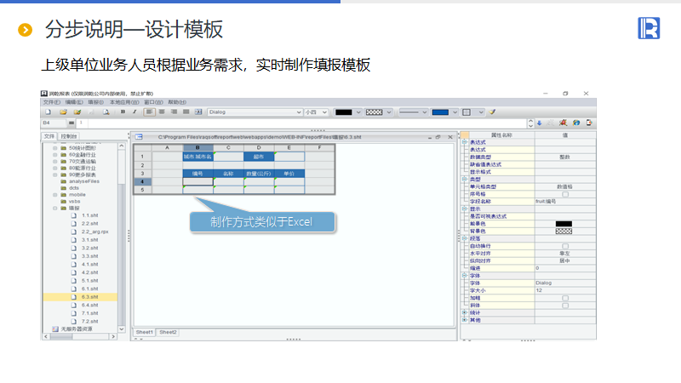
Task: Open the checkered background color dropdown arrow
Action: pos(389,112)
